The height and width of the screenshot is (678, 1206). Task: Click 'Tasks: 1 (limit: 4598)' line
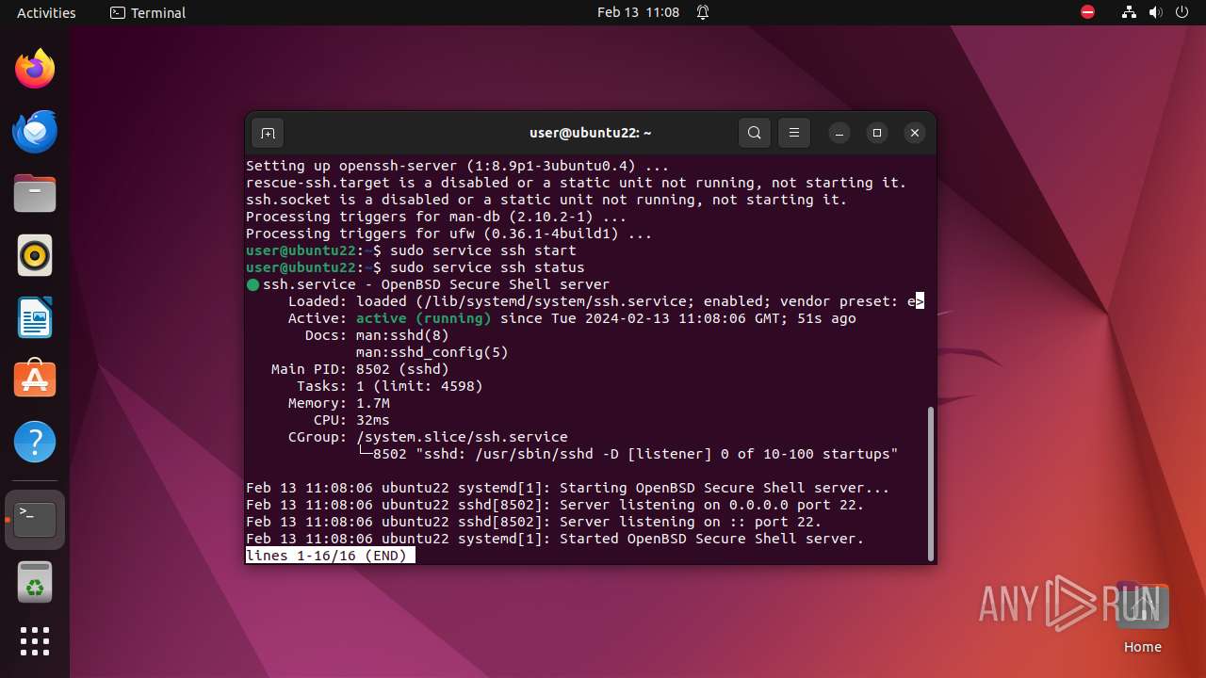tap(390, 386)
